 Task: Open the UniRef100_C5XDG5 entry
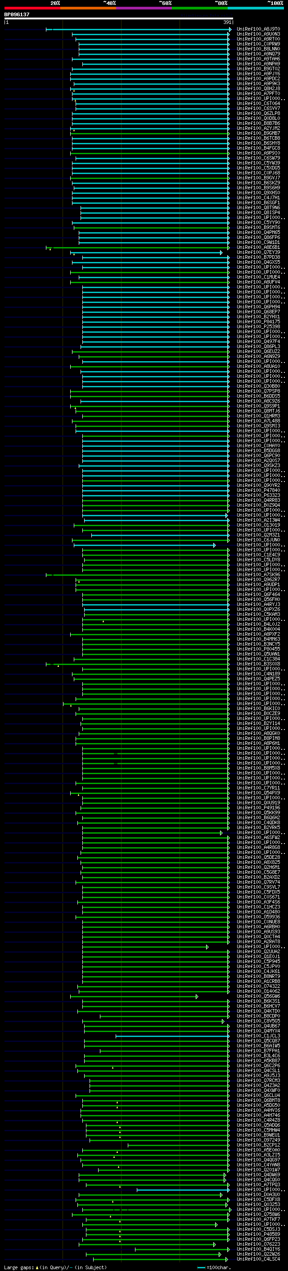(x=258, y=168)
